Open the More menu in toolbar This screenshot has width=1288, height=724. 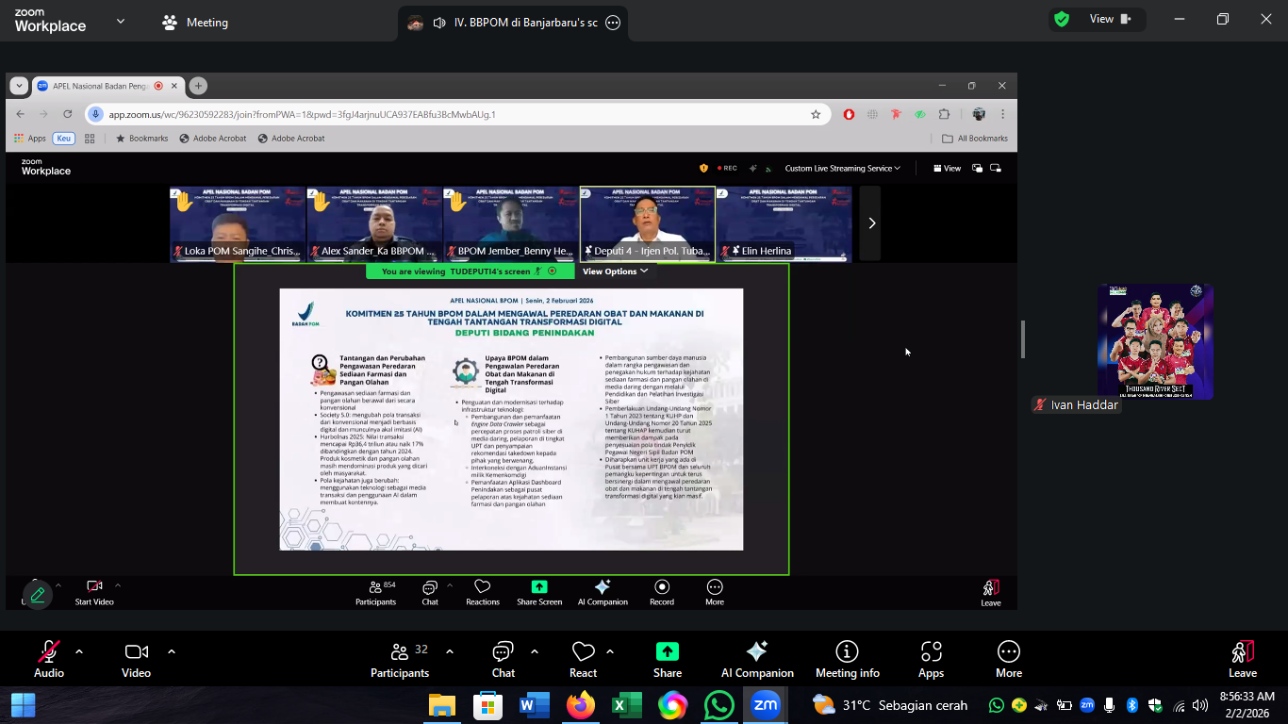click(x=1008, y=659)
